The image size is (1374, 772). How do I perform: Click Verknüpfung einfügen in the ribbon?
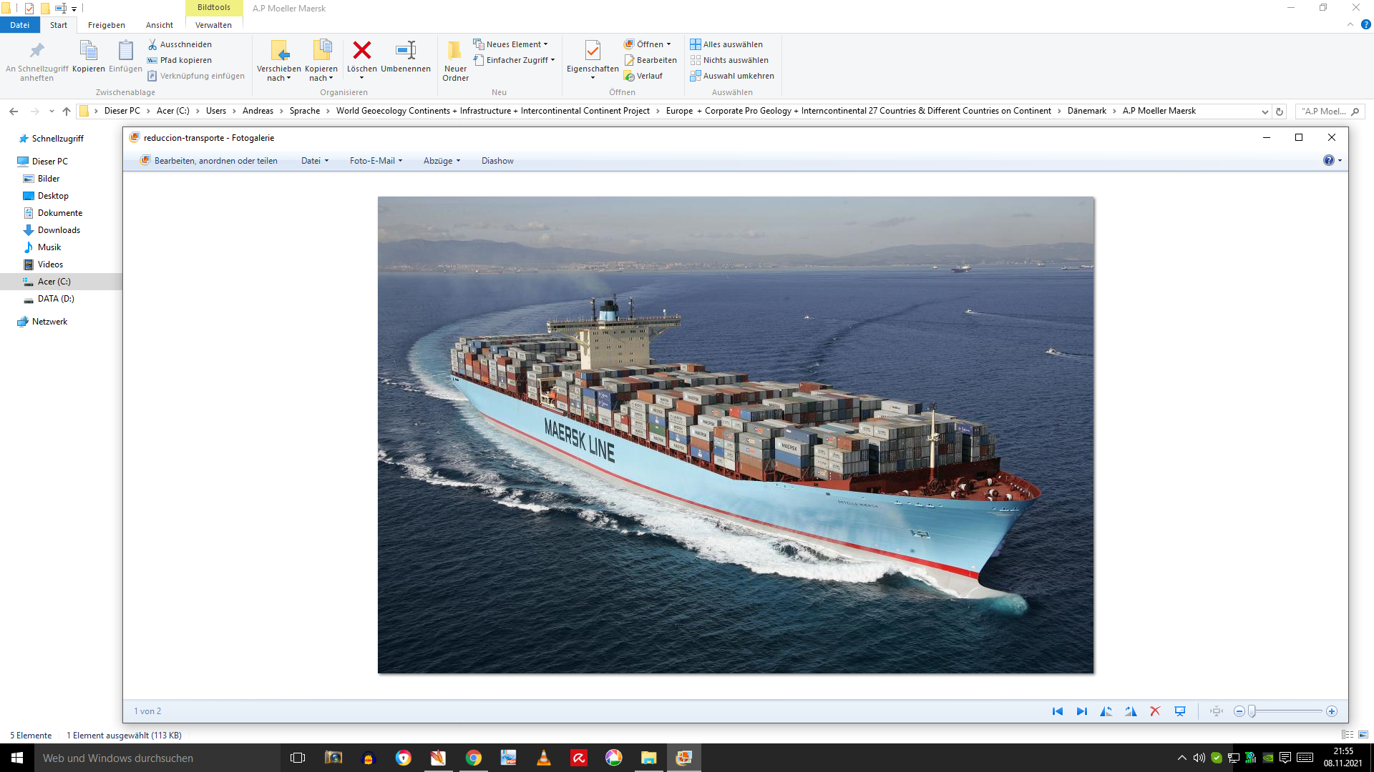[x=196, y=76]
